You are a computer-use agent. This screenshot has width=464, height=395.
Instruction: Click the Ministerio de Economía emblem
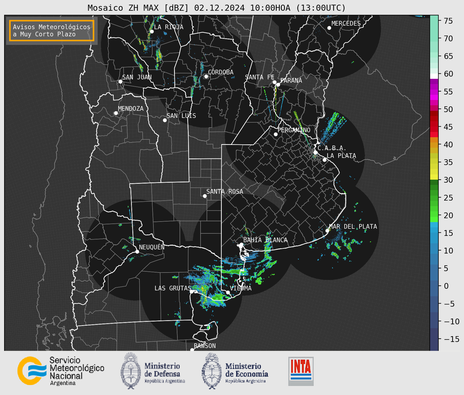(212, 371)
